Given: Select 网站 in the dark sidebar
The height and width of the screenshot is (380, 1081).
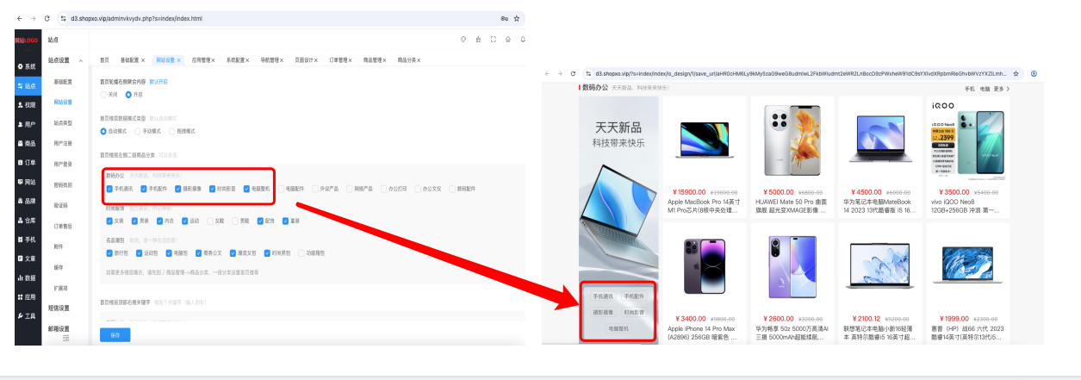Looking at the screenshot, I should (x=27, y=182).
